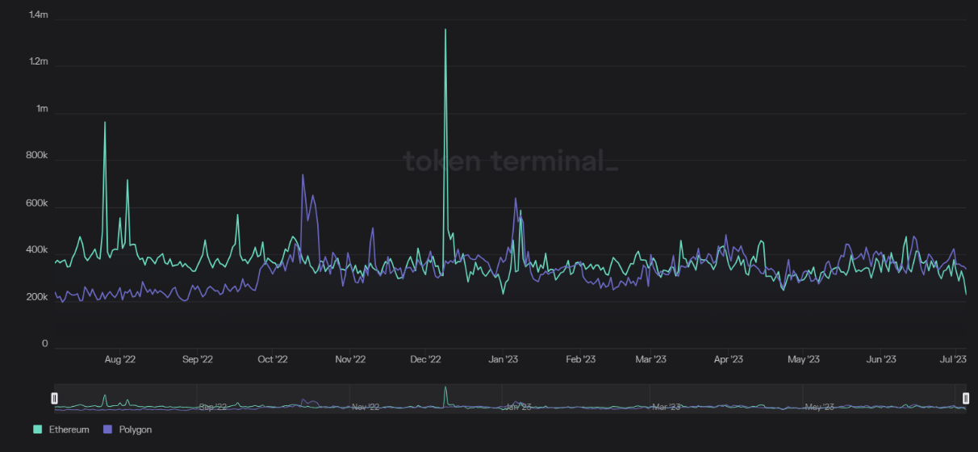Grab the left range navigator handle
Screen dimensions: 978x452
point(54,398)
